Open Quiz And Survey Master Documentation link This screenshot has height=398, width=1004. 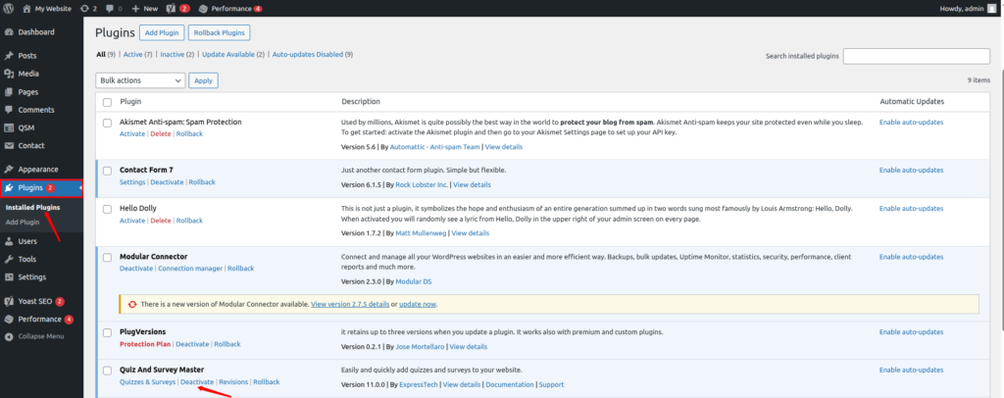(x=510, y=384)
